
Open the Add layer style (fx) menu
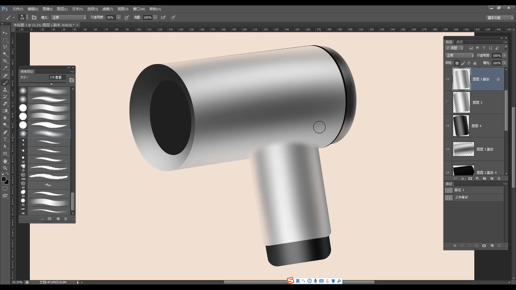(x=463, y=178)
